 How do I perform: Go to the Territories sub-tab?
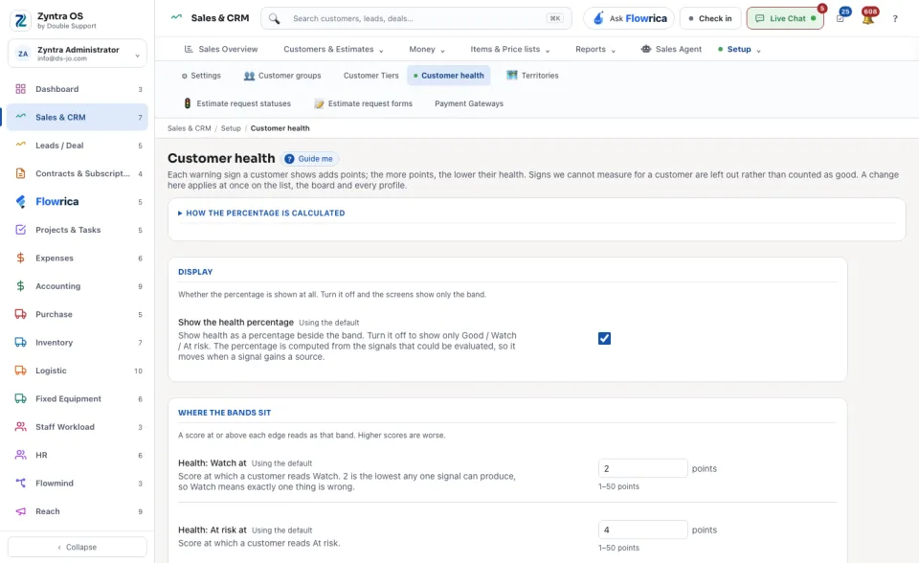[x=533, y=76]
